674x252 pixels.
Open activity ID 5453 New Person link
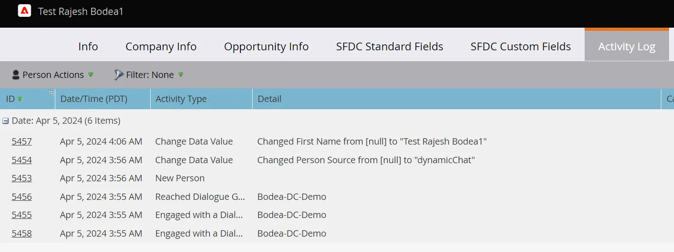tap(22, 178)
